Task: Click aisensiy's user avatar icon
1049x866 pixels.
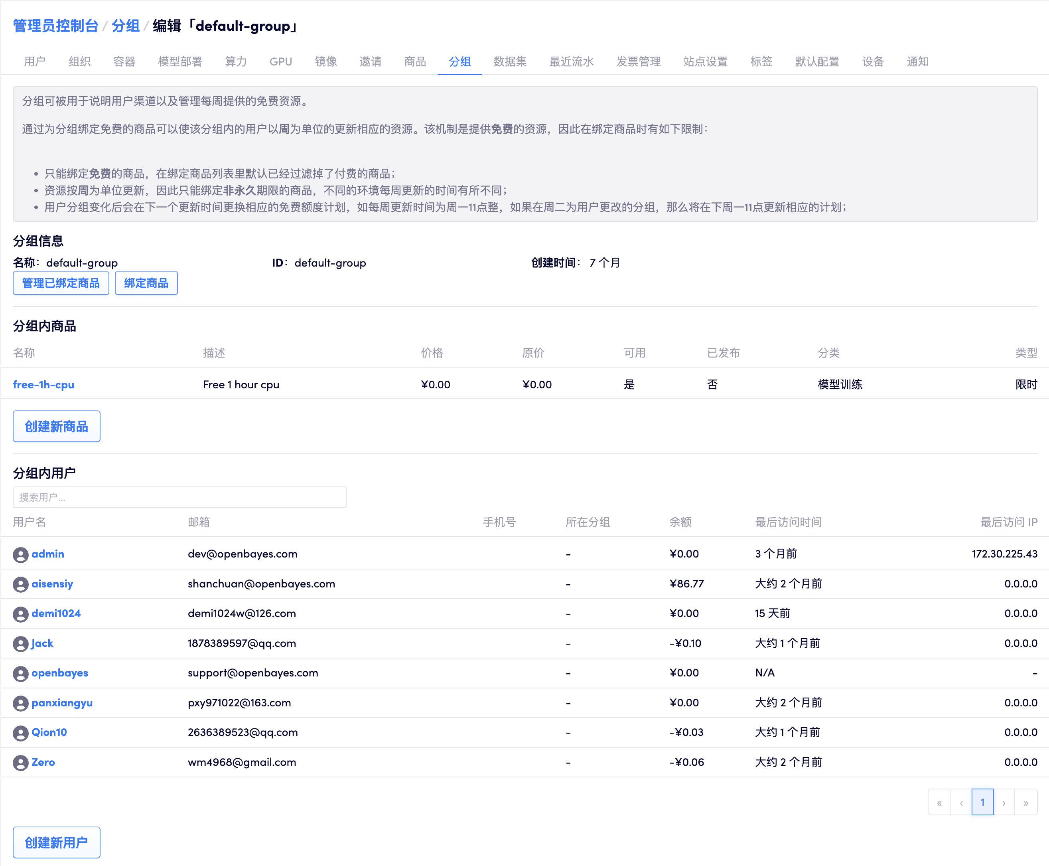Action: [20, 584]
